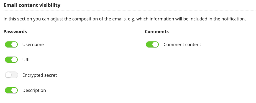Click the Passwords section heading

(15, 31)
